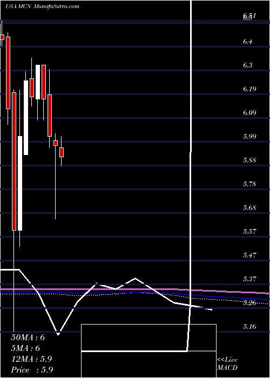The image size is (270, 378).
Task: Click the short pink MACD line segment
Action: point(202,351)
